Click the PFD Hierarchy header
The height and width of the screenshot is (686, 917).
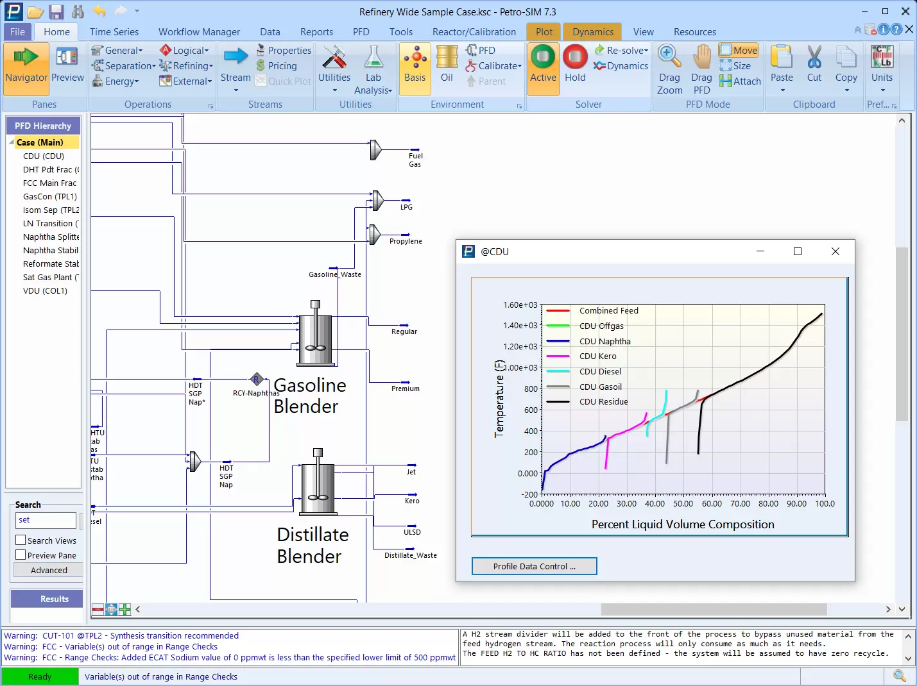pyautogui.click(x=43, y=126)
